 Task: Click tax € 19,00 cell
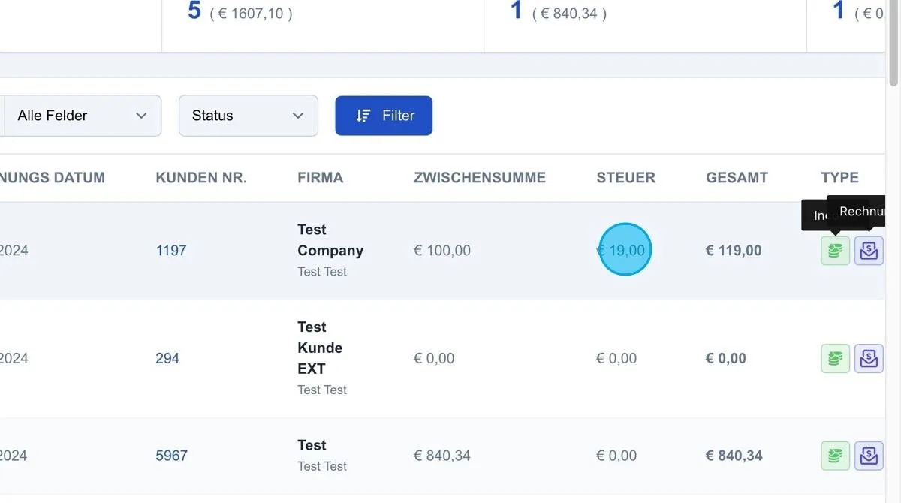621,251
